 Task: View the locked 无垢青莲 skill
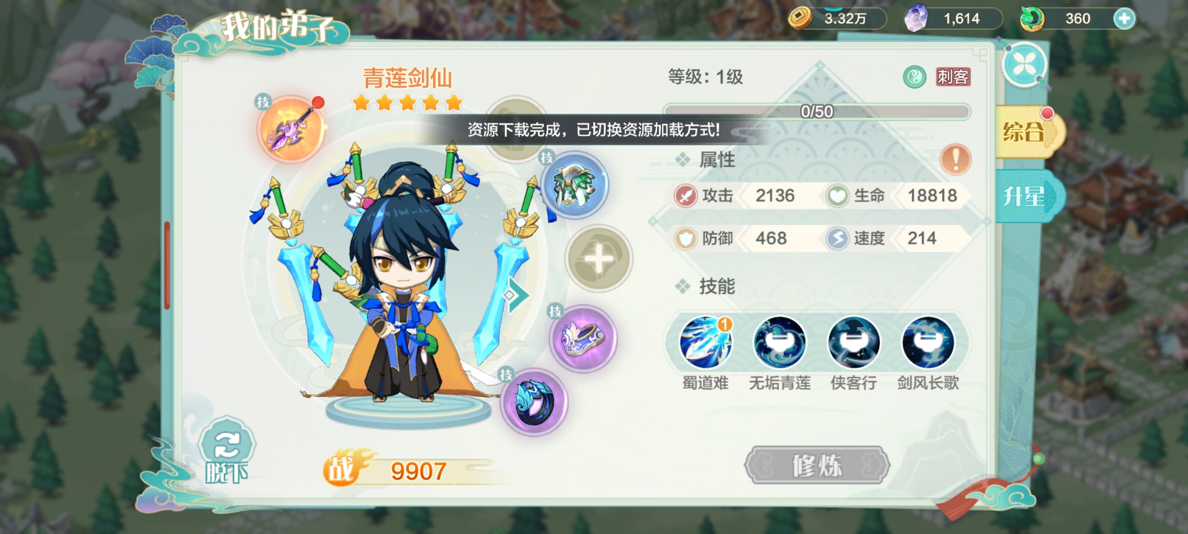(780, 342)
